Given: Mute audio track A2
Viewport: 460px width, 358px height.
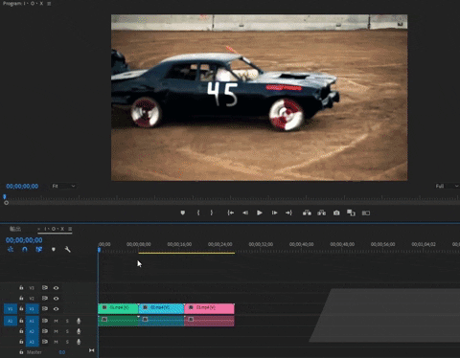Looking at the screenshot, I should click(x=56, y=331).
